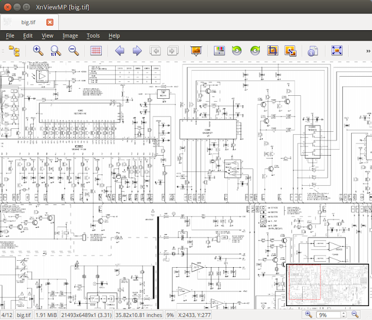Close the XnViewMP window

pyautogui.click(x=8, y=7)
